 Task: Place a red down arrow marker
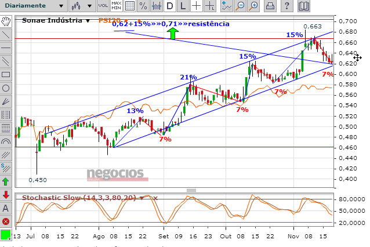[x=6, y=195]
